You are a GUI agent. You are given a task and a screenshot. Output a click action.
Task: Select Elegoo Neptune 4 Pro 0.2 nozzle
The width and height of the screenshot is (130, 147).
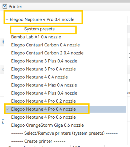coord(43,101)
